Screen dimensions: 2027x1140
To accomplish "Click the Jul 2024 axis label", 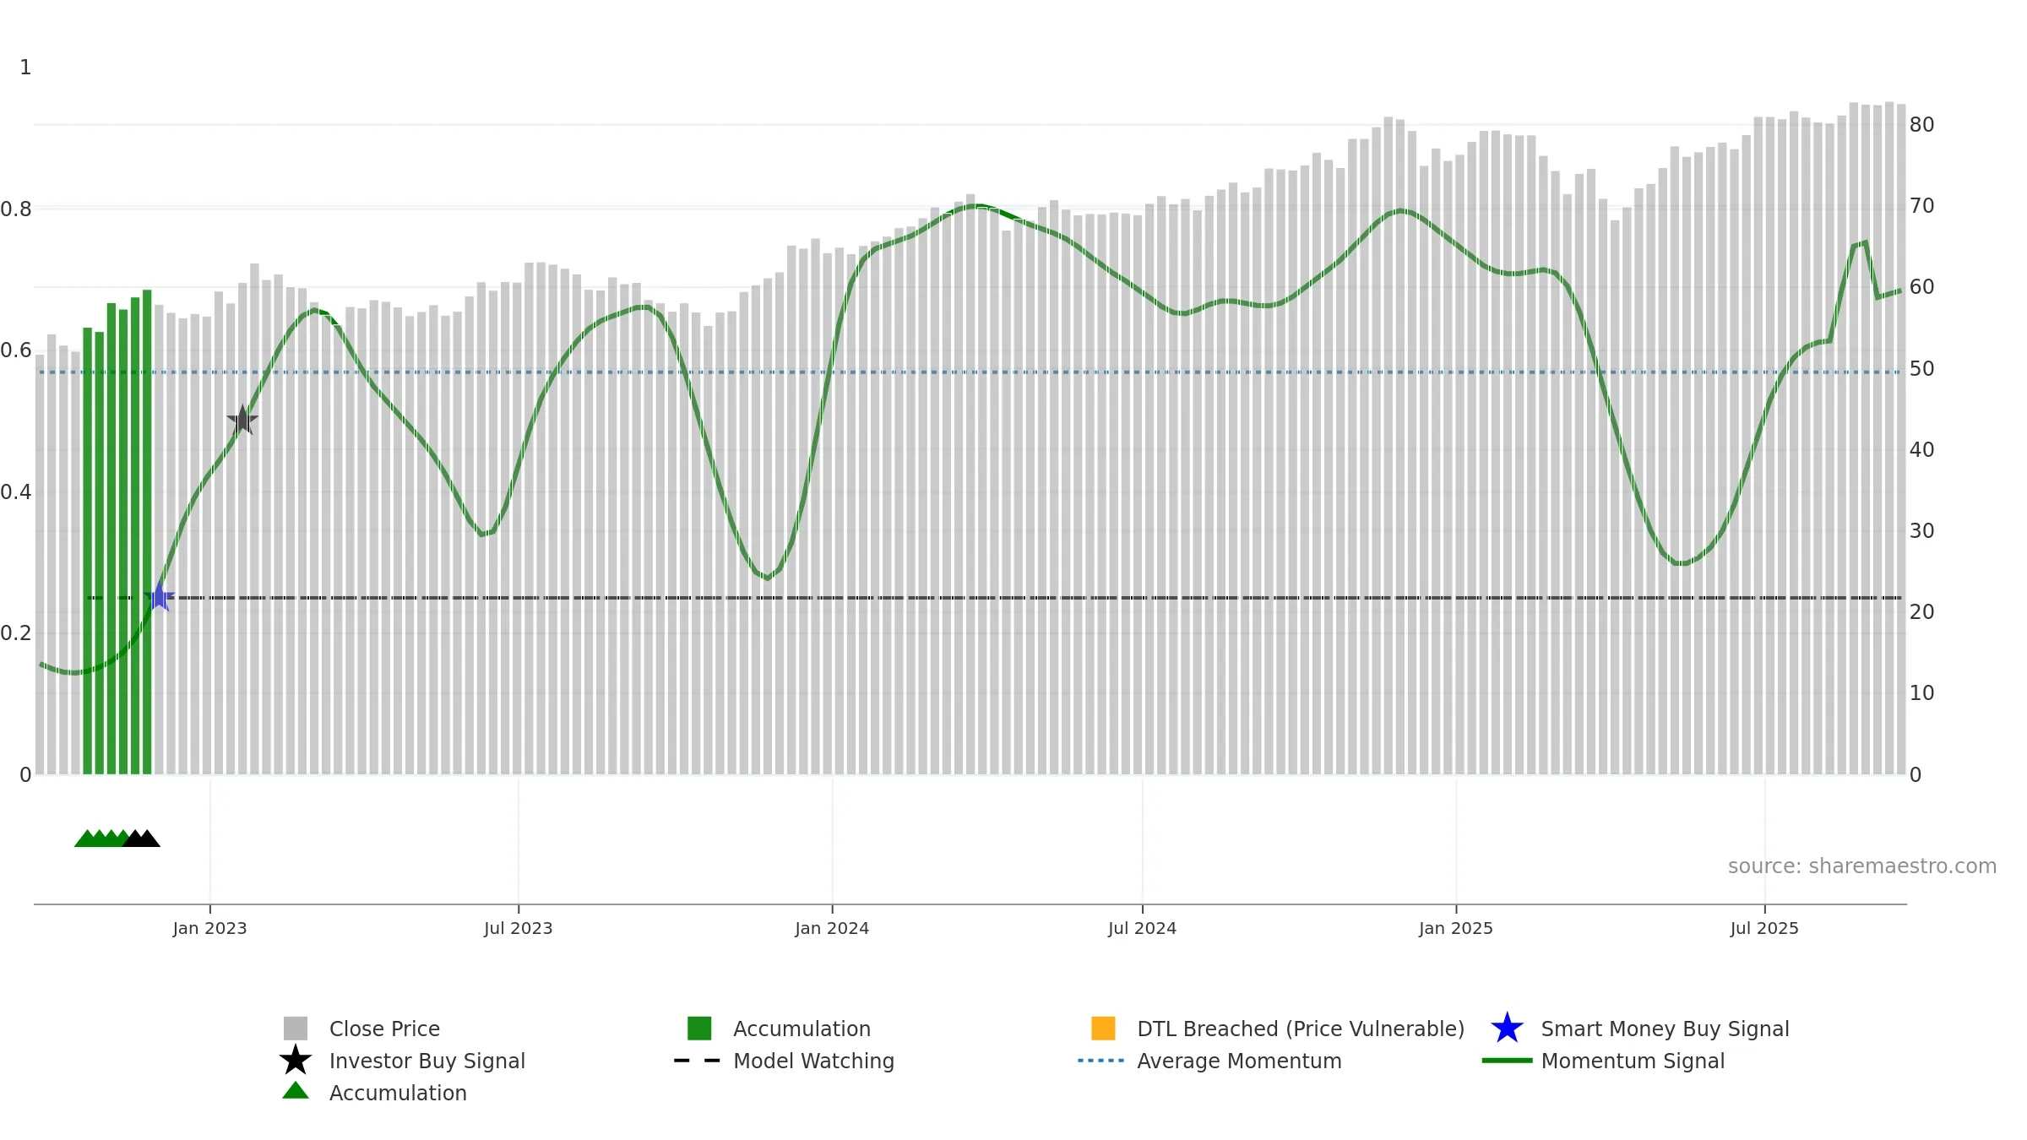I will [1142, 929].
